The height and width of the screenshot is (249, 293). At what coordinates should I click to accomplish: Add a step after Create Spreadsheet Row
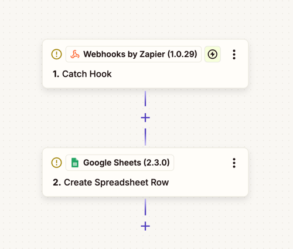[x=145, y=226]
